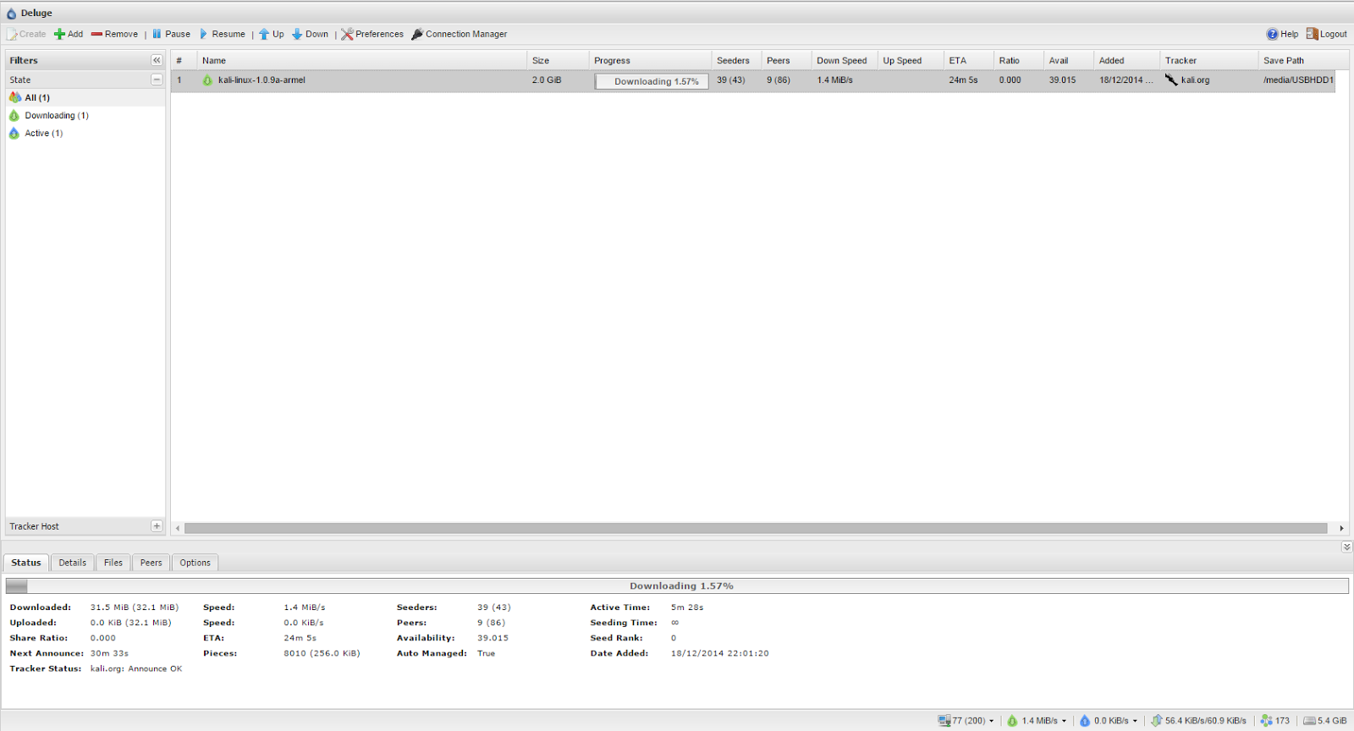Open the download speed limit dropdown
The height and width of the screenshot is (731, 1354).
point(1037,721)
